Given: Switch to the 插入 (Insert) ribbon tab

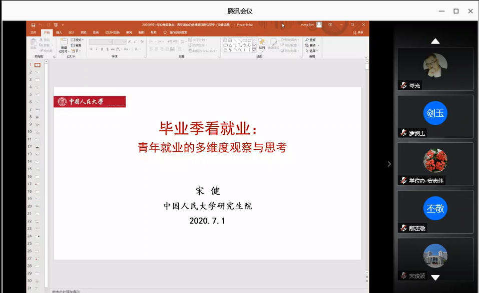Looking at the screenshot, I should pos(59,32).
